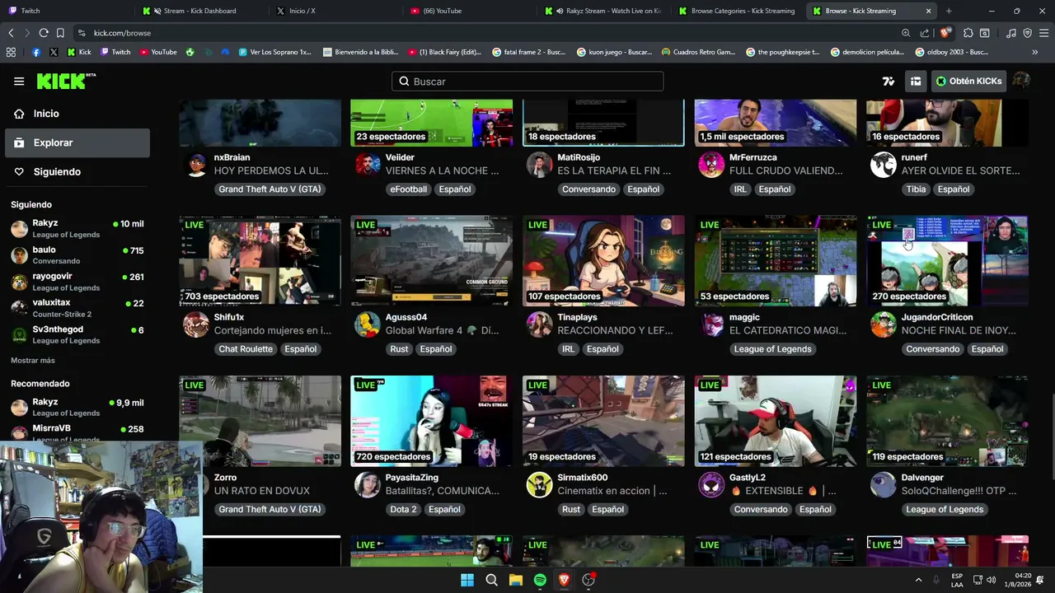Open Tinaplays live stream thumbnail
Screen dimensions: 1055x593
tap(603, 261)
